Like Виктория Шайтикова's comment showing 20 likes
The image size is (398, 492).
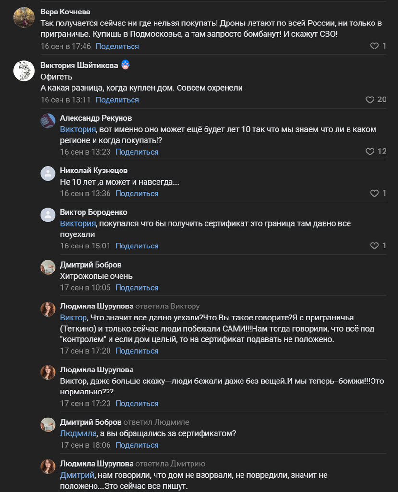[x=370, y=99]
